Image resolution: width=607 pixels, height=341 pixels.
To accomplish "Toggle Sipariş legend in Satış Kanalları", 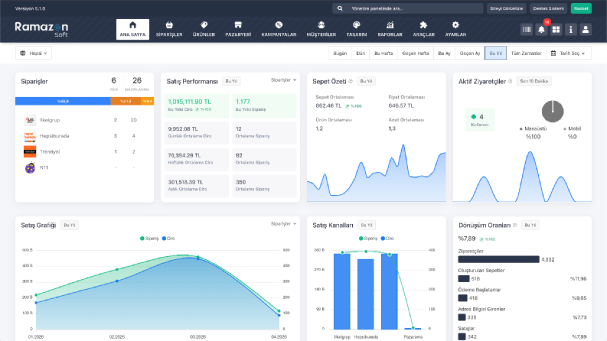I will [368, 239].
